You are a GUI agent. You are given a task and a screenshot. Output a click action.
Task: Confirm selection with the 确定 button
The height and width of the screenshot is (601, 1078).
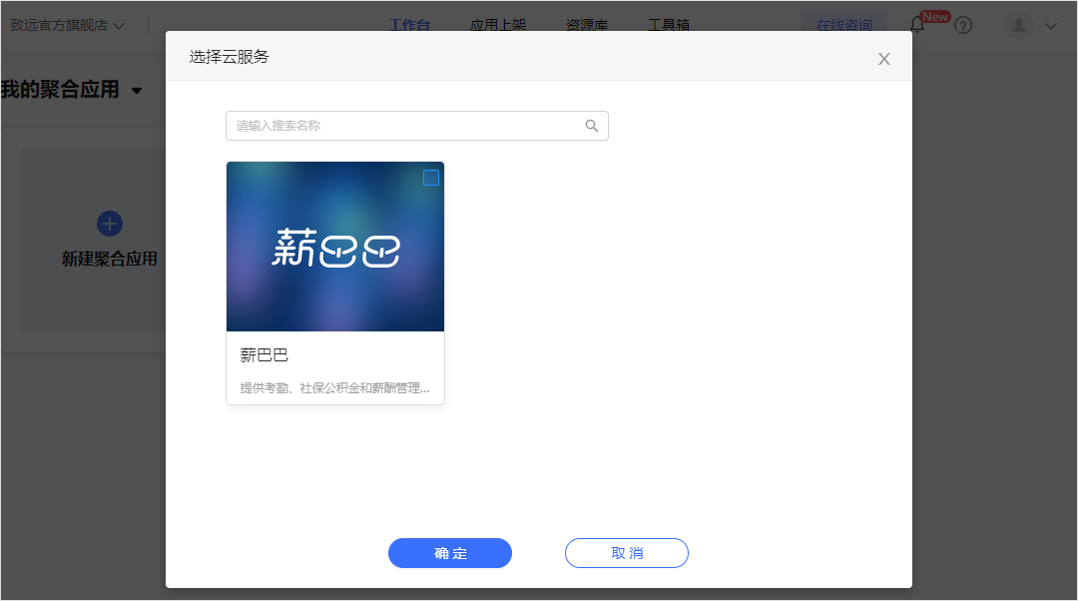tap(450, 553)
